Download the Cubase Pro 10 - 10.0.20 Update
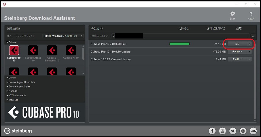The height and width of the screenshot is (137, 261). click(237, 52)
